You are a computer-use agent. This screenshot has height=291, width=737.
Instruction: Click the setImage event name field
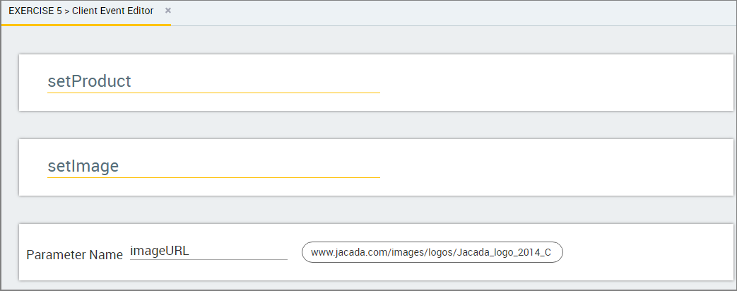click(213, 166)
